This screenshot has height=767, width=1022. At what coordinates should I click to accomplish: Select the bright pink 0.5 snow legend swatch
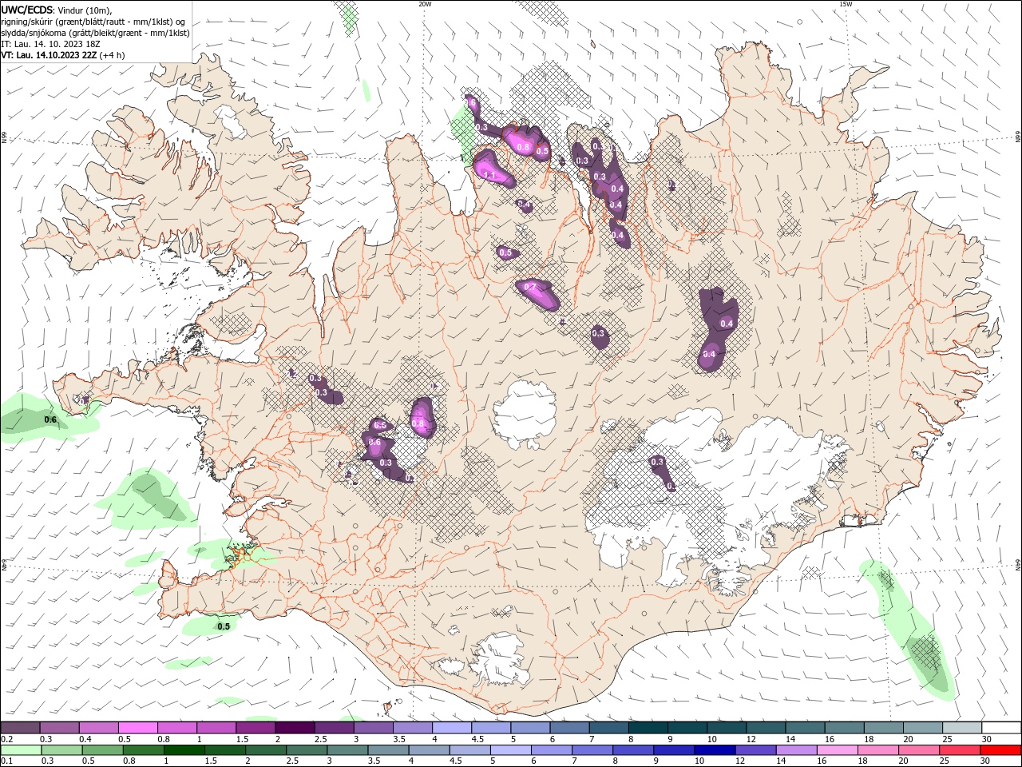(137, 728)
